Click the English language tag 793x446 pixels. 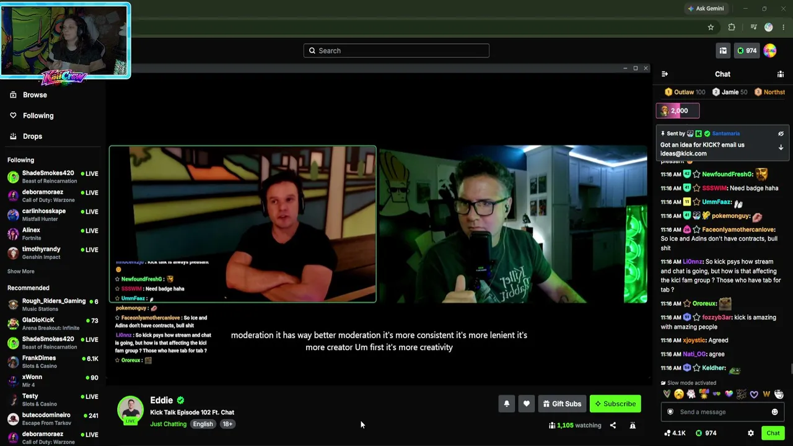203,424
